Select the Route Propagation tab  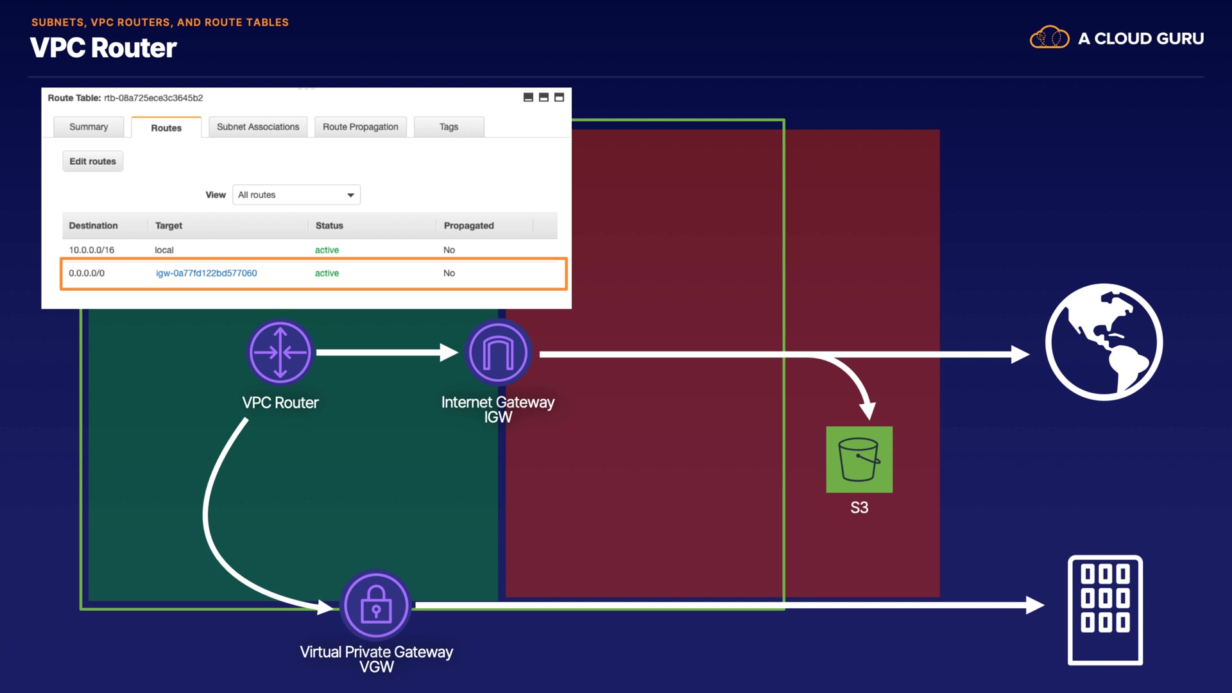pyautogui.click(x=360, y=127)
